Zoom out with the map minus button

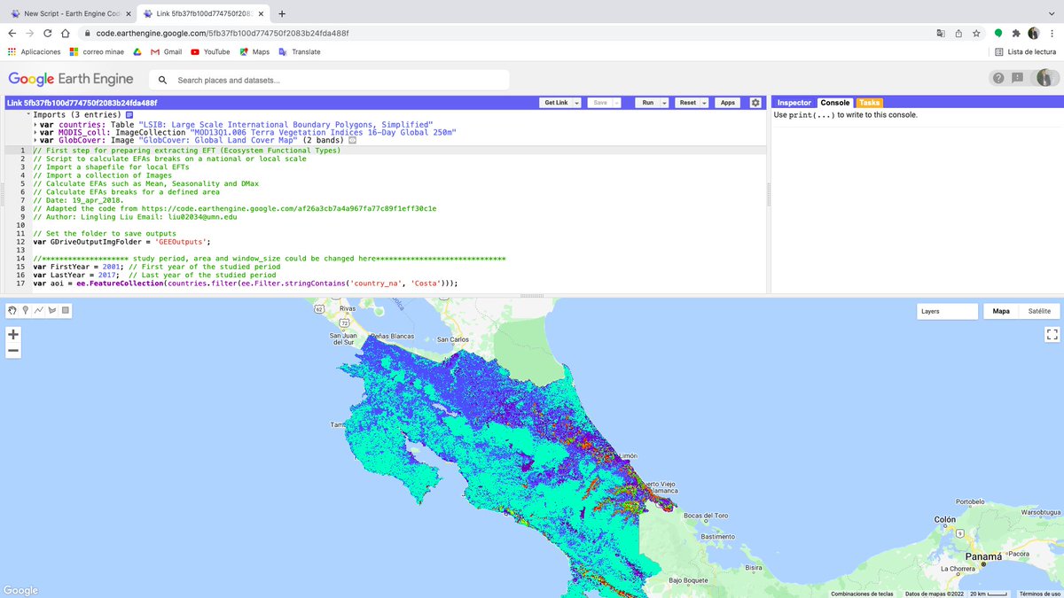[x=13, y=351]
